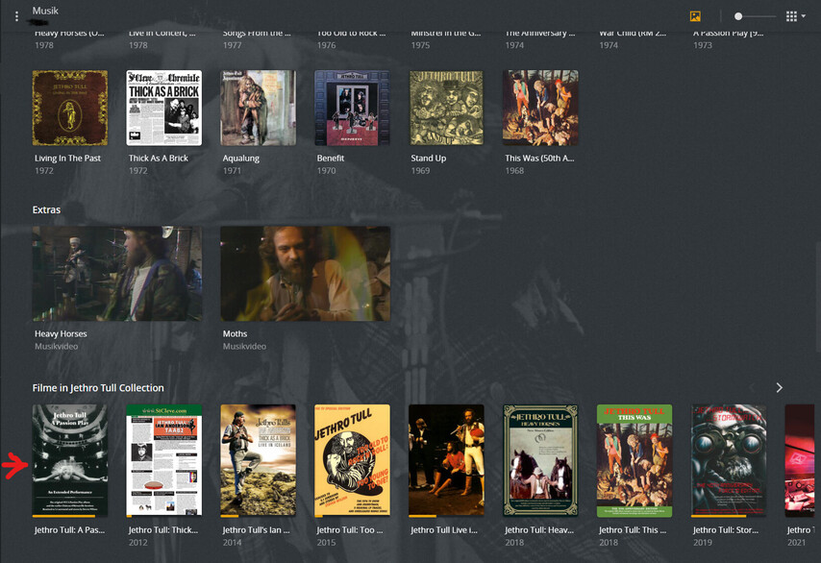This screenshot has width=821, height=563.
Task: Open Jethro Tull: This Was 2018 poster
Action: tap(634, 460)
